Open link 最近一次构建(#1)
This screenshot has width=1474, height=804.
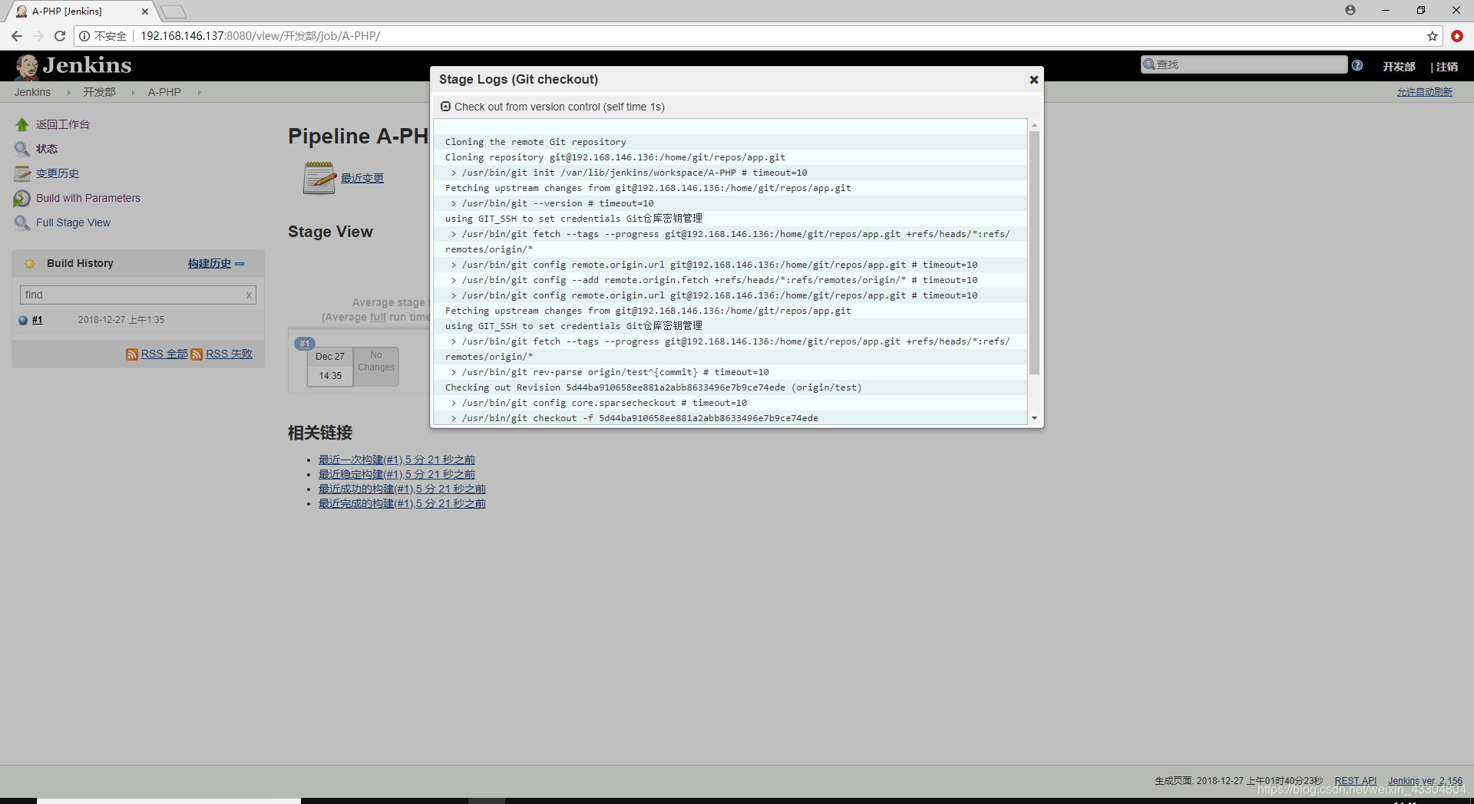click(x=397, y=460)
